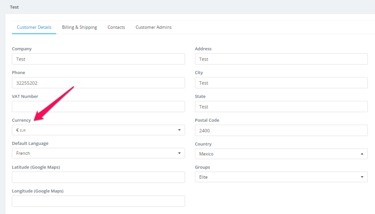Click the Address text field

pos(281,59)
